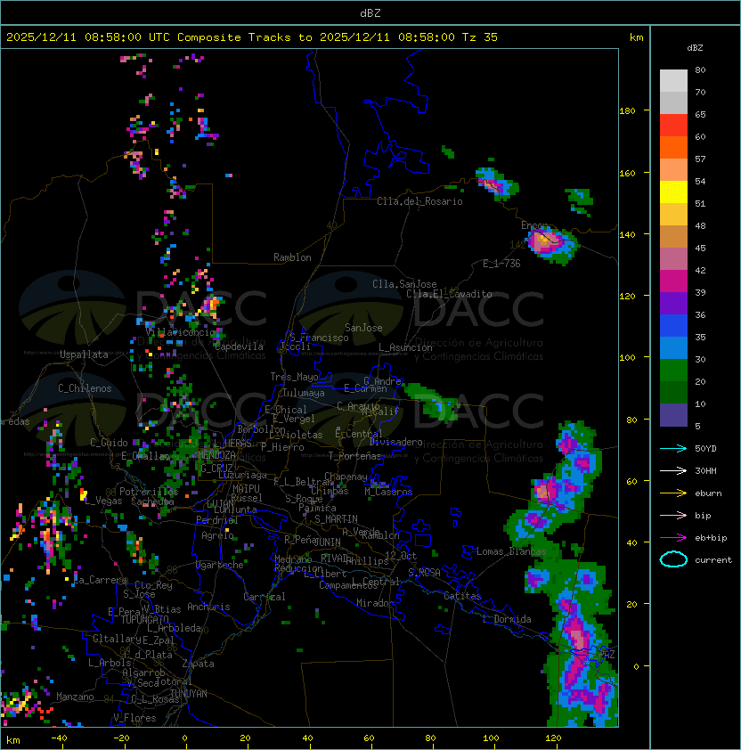The image size is (741, 750).
Task: Click the green echo patch near Nacalif
Action: pos(433,402)
